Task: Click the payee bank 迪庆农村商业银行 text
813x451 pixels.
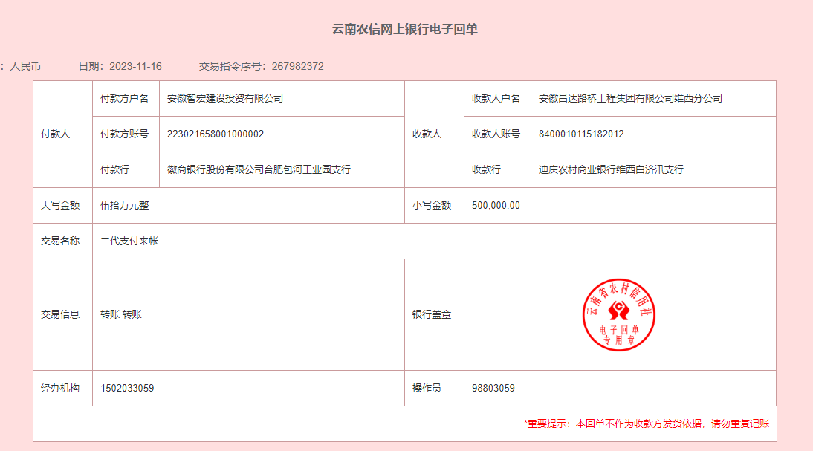Action: (611, 169)
